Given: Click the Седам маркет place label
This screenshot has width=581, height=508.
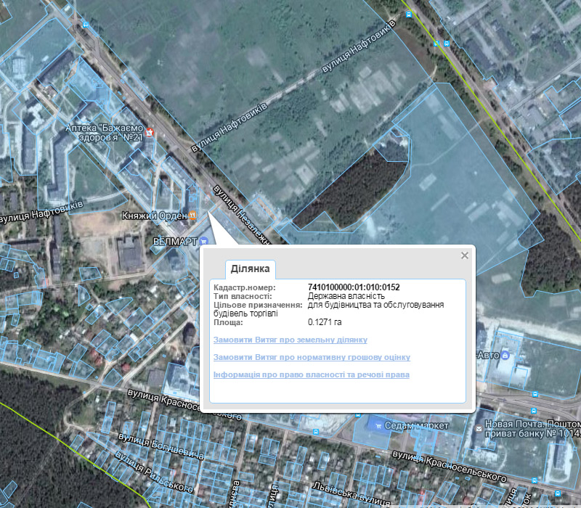Looking at the screenshot, I should tap(417, 425).
